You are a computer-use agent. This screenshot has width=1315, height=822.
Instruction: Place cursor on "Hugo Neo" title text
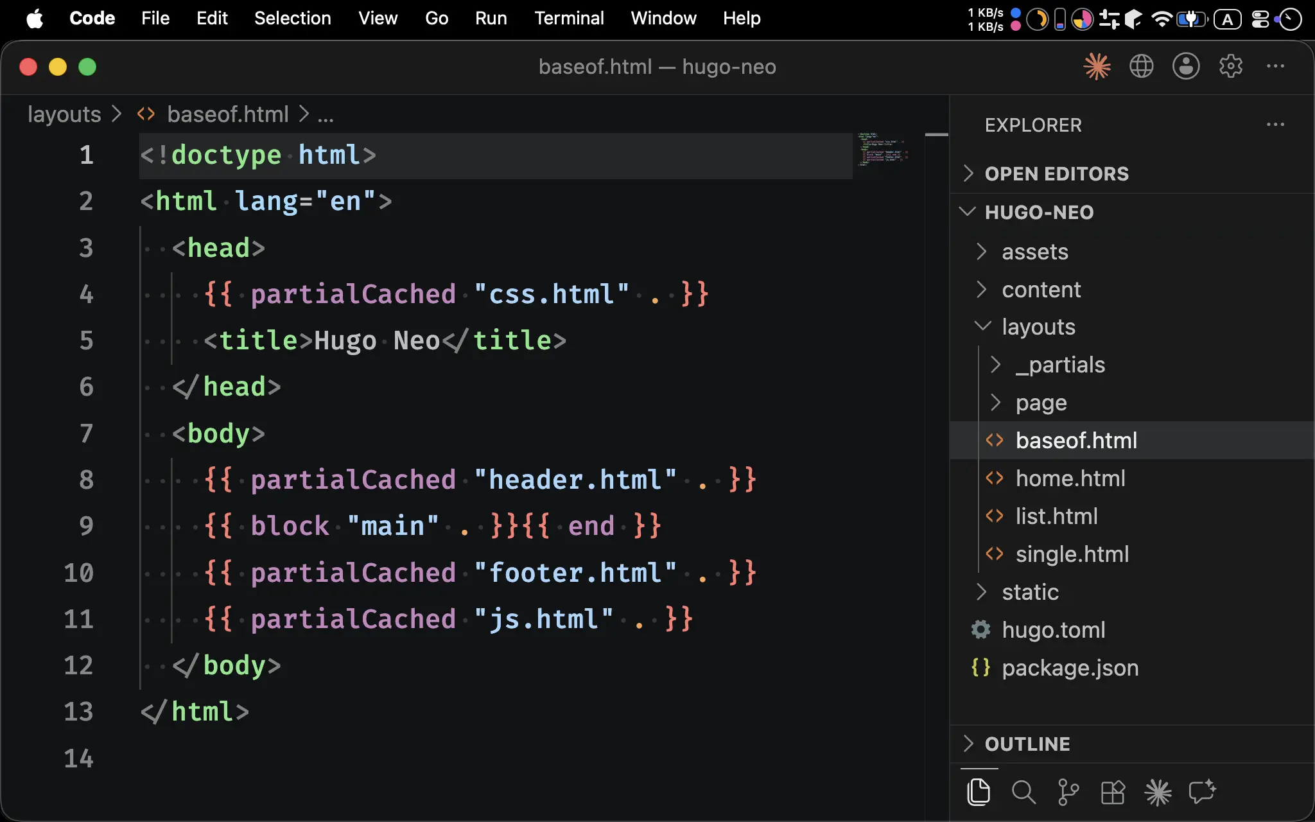pyautogui.click(x=377, y=340)
